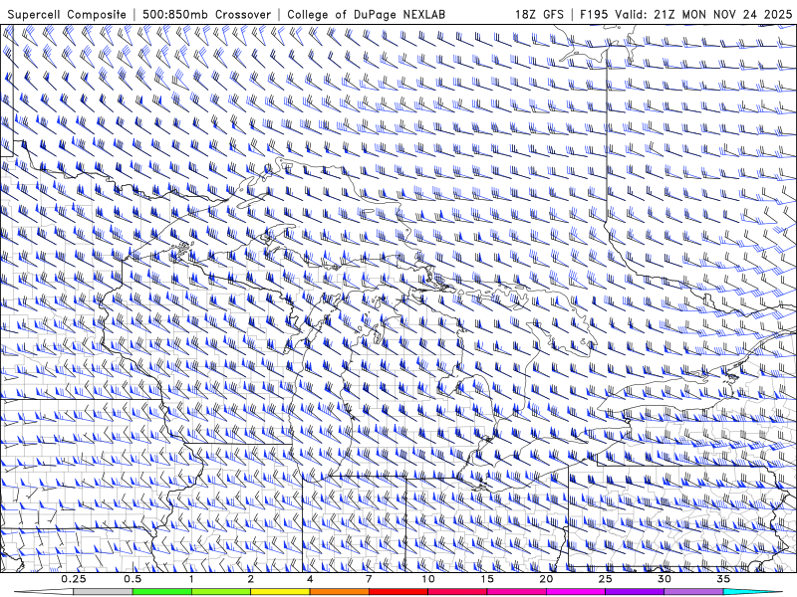Click the legend value 1
The image size is (797, 597).
(x=191, y=579)
